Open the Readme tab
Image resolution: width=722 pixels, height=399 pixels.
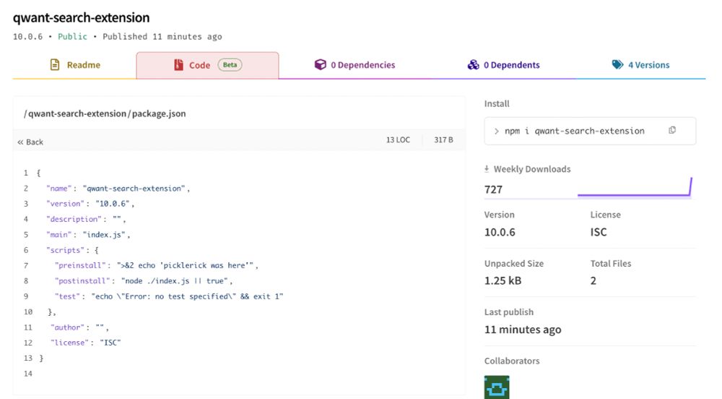pos(74,65)
